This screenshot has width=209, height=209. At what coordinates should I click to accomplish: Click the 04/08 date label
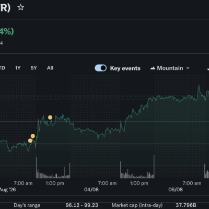91,190
